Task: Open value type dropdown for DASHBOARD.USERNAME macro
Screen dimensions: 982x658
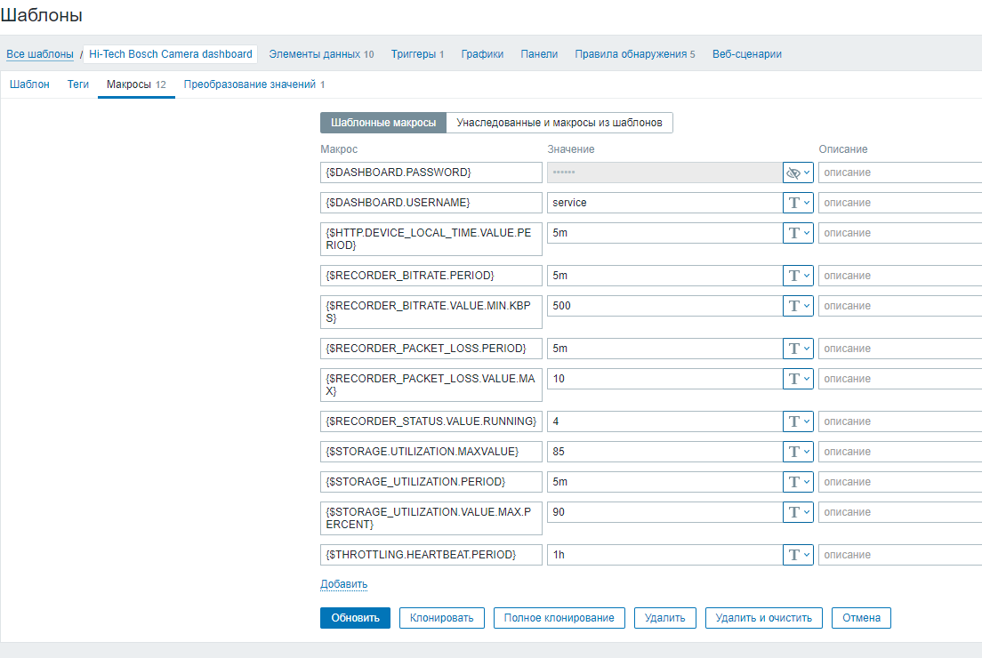Action: 798,203
